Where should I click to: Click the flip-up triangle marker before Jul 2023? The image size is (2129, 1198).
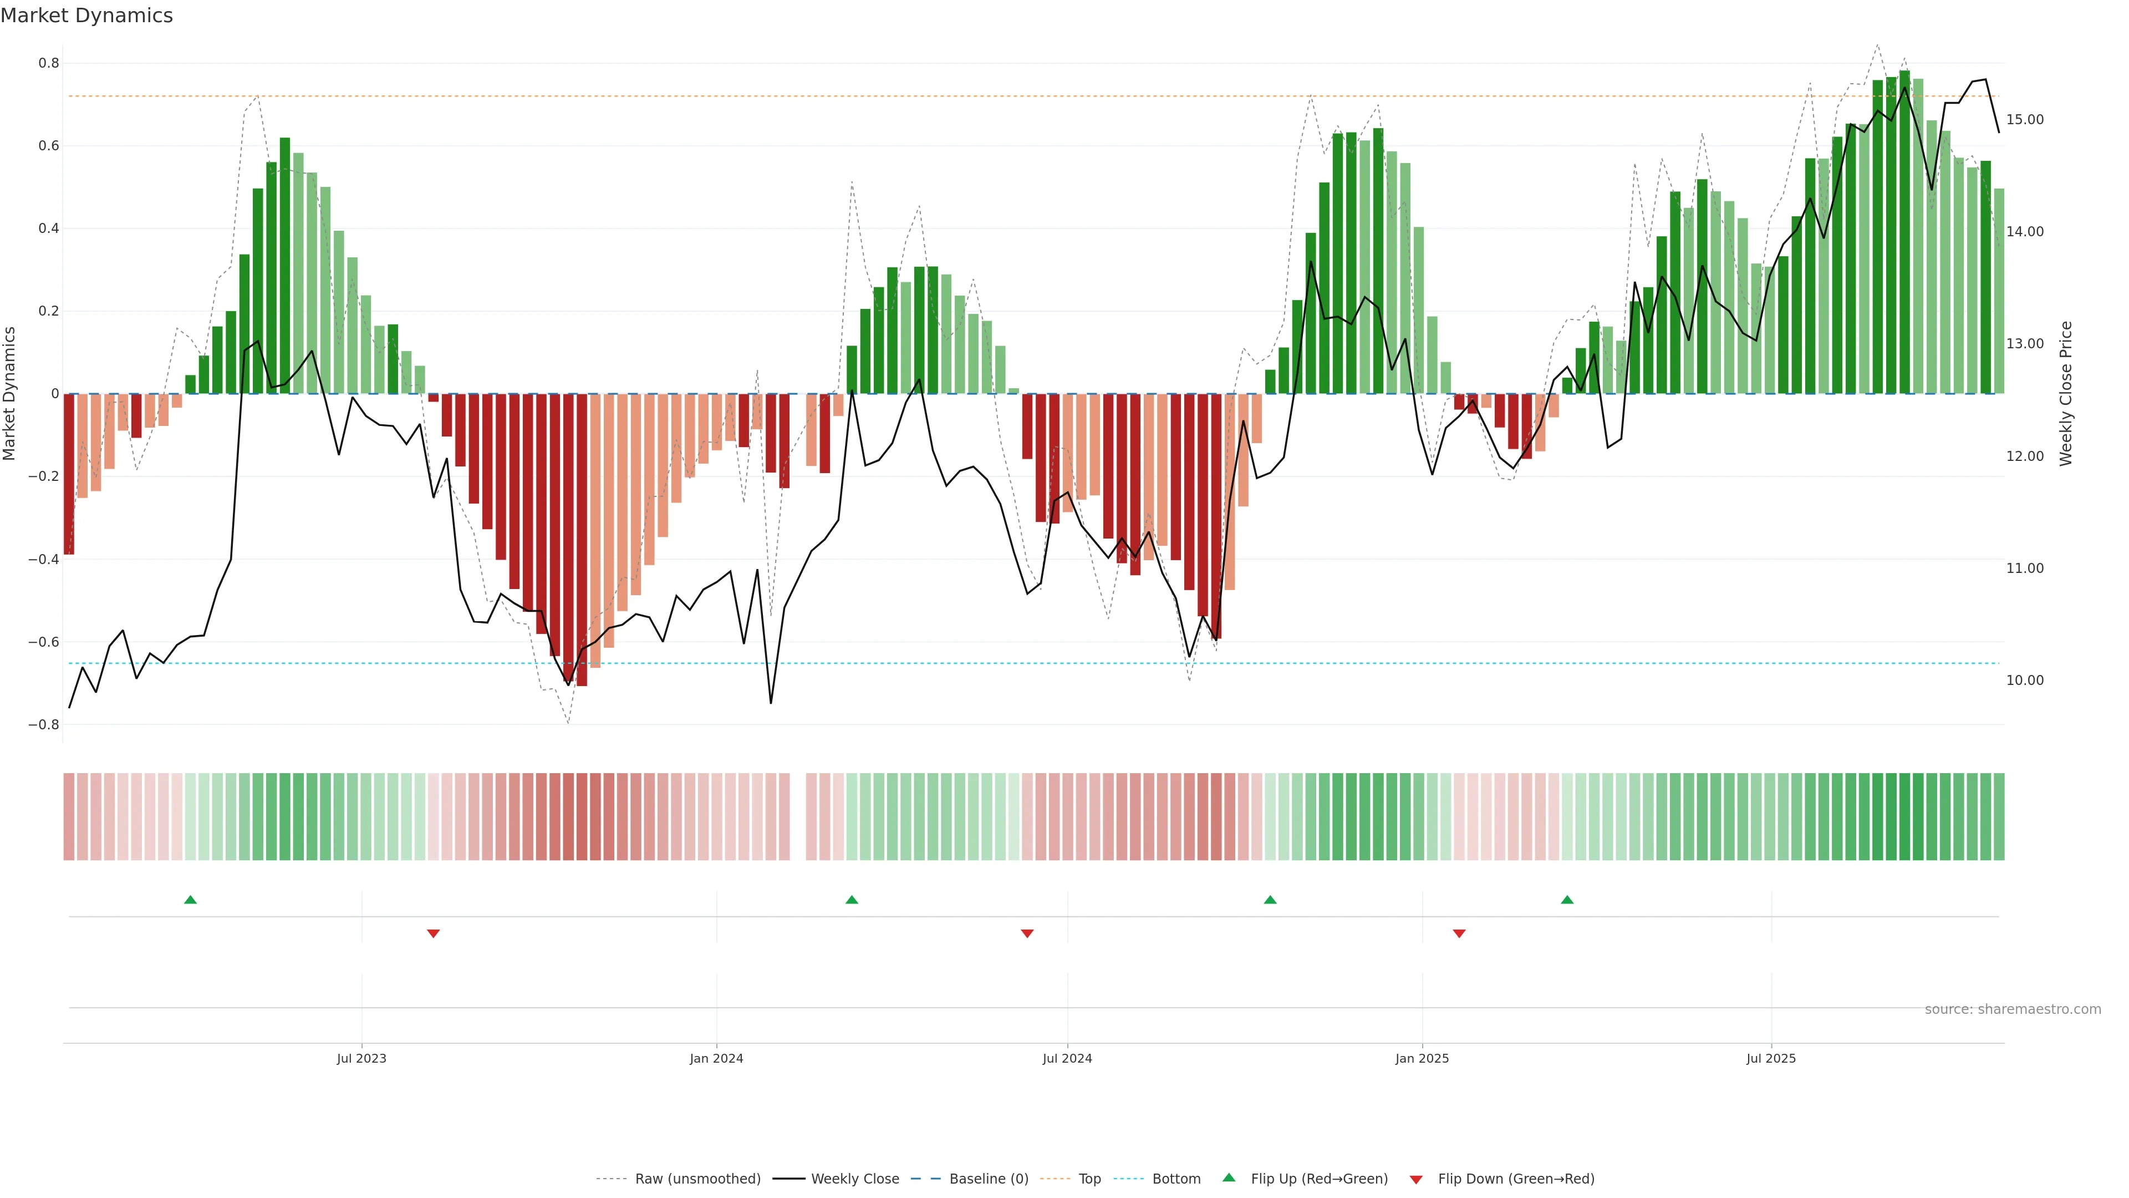(x=190, y=900)
